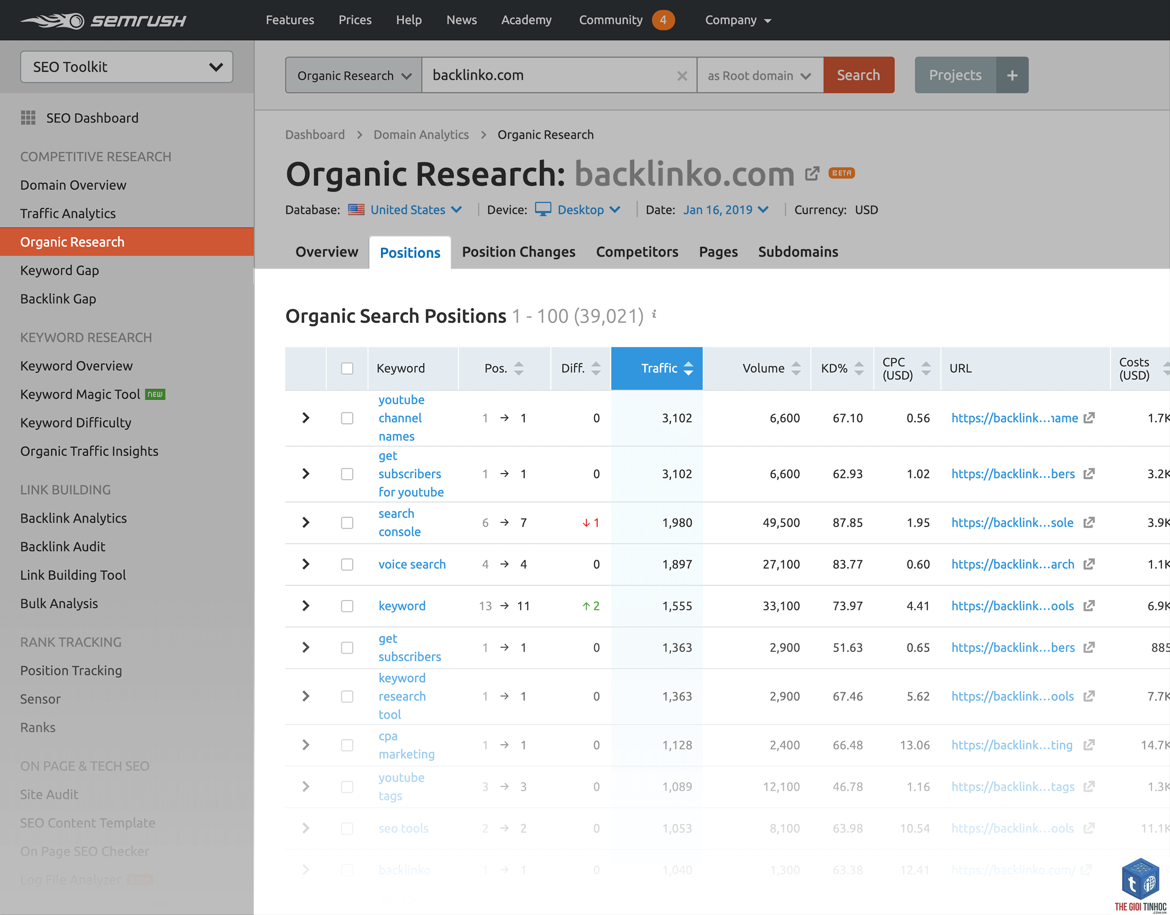Click the orange Search button
The height and width of the screenshot is (915, 1170).
tap(859, 75)
